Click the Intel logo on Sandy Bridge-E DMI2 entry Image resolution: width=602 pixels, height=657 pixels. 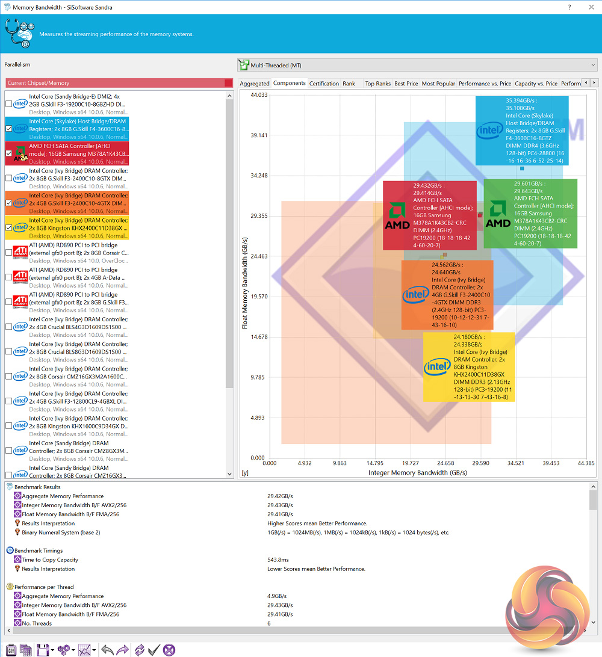click(x=20, y=104)
